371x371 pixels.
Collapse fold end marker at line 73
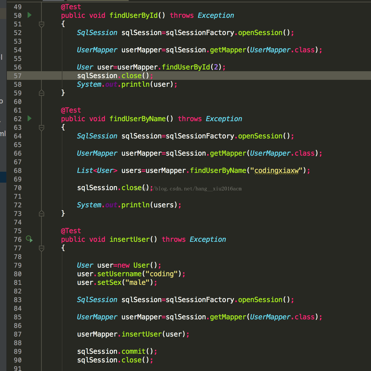[x=41, y=213]
